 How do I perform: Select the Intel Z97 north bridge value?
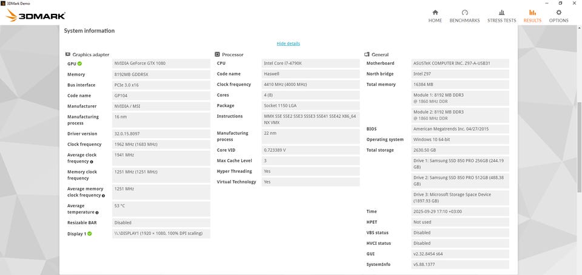460,74
